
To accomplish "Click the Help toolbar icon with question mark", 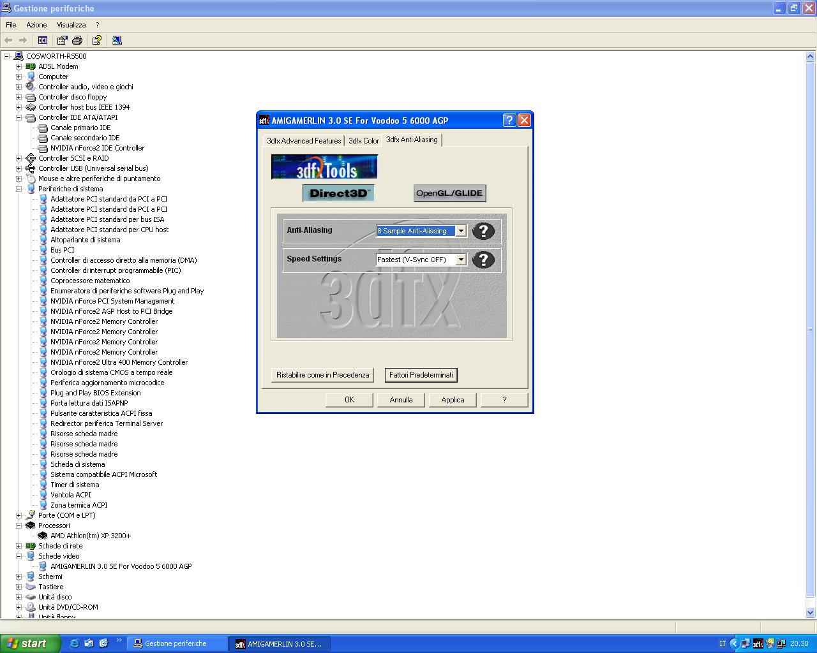I will [96, 40].
